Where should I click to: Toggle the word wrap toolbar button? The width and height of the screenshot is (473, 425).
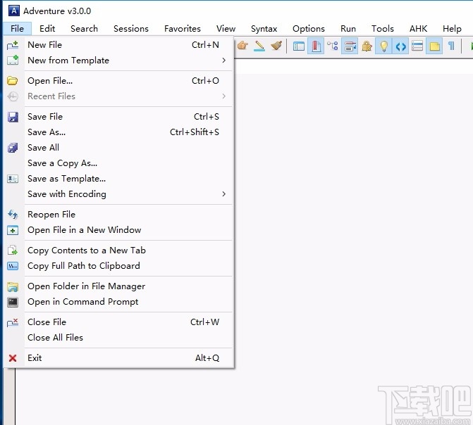point(350,46)
